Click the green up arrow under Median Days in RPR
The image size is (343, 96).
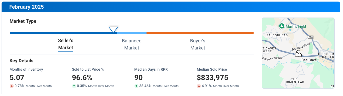click(136, 86)
